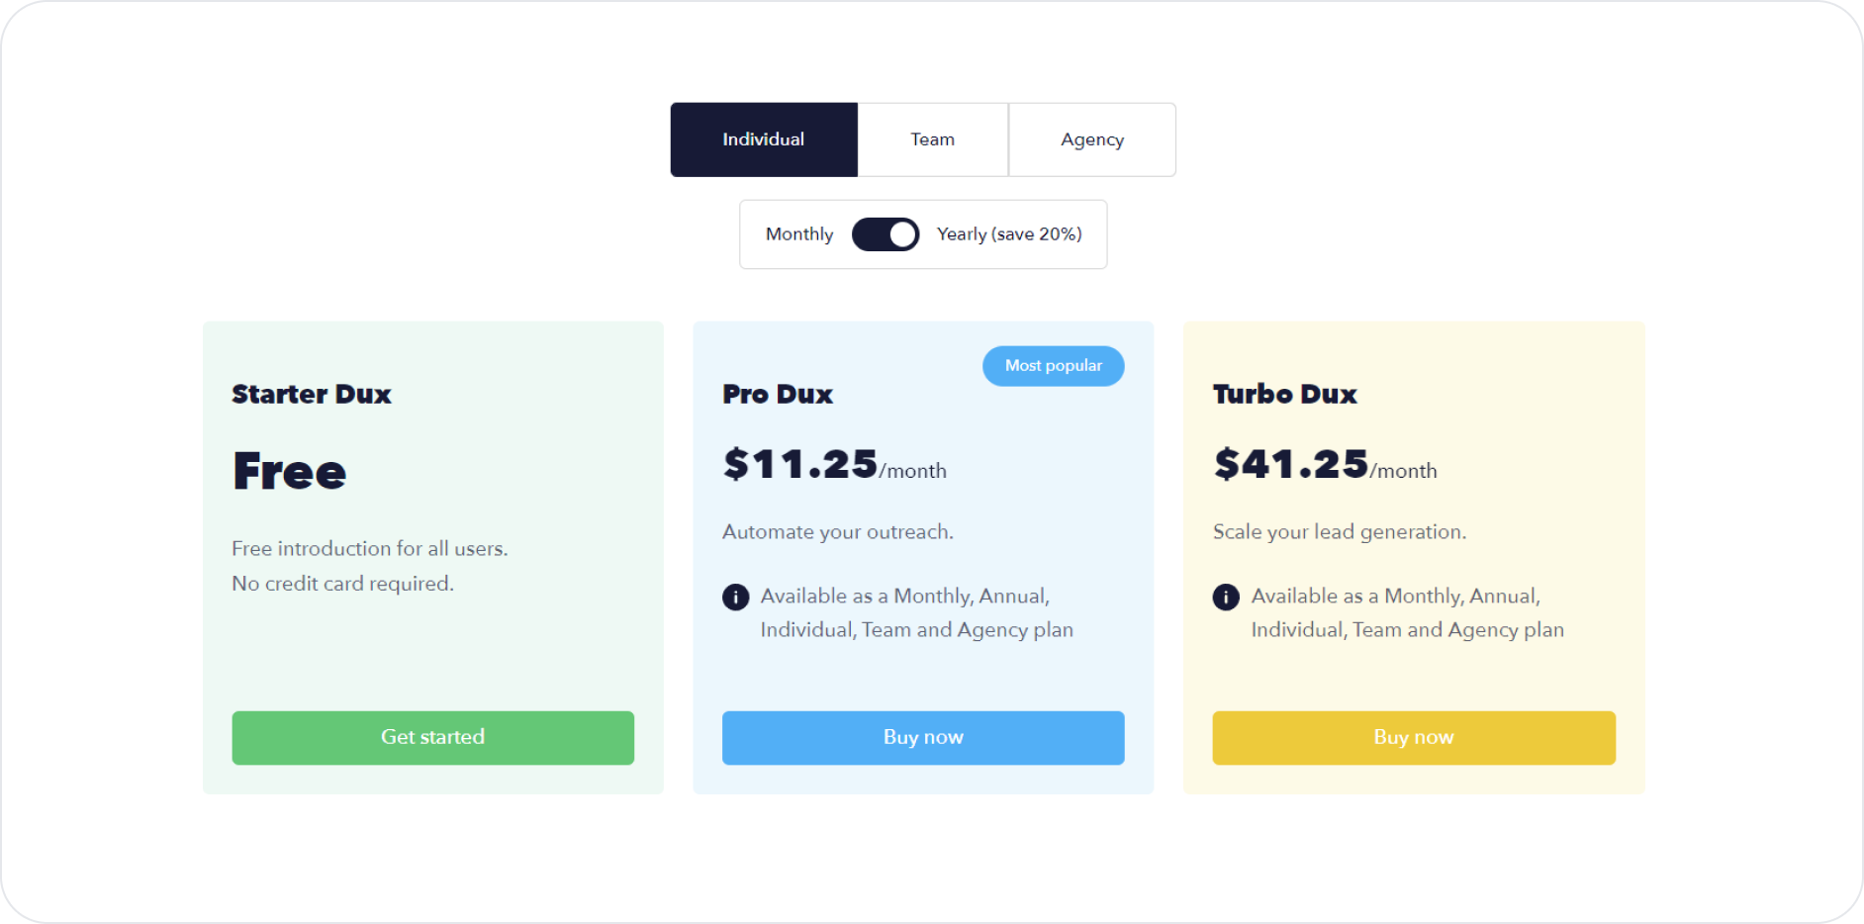Click the Pro Dux plan heading
The width and height of the screenshot is (1864, 924).
[778, 394]
